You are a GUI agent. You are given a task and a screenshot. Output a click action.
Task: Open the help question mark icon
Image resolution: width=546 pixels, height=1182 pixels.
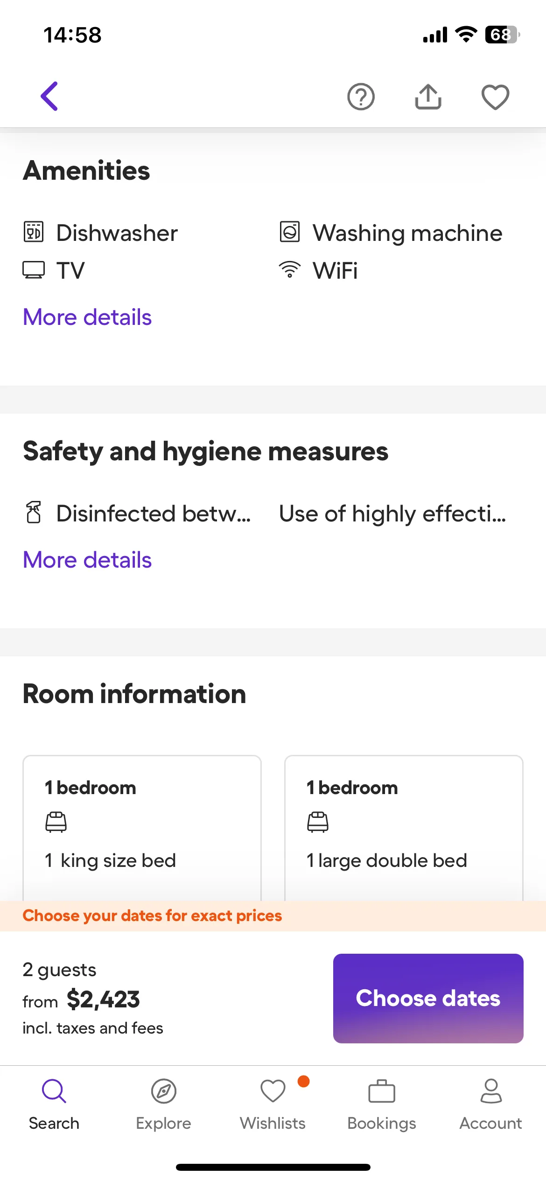361,97
